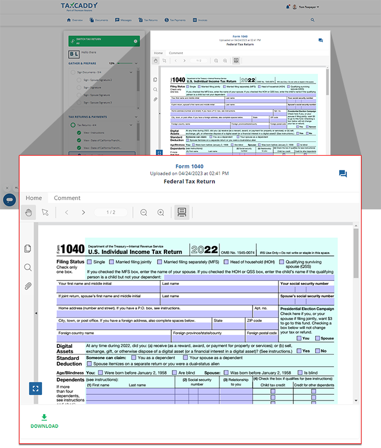Screen dimensions: 381x448
Task: Choose the arrow select tool in enlarged viewer
Action: 45,212
